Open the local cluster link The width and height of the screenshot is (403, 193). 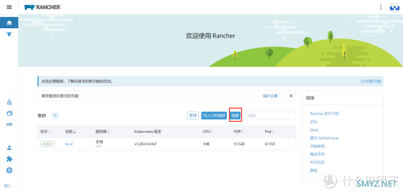69,144
